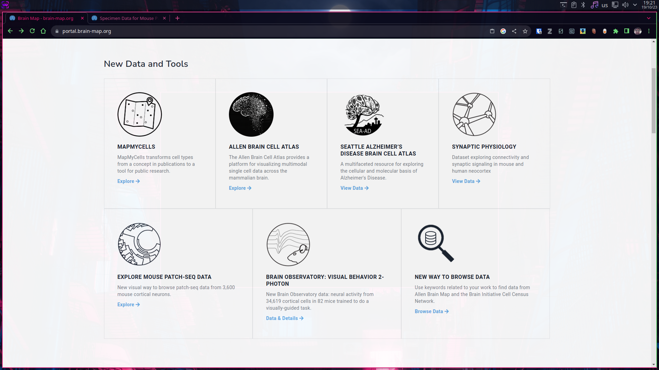Click the Brain Observatory mouse waveform icon

click(x=288, y=244)
